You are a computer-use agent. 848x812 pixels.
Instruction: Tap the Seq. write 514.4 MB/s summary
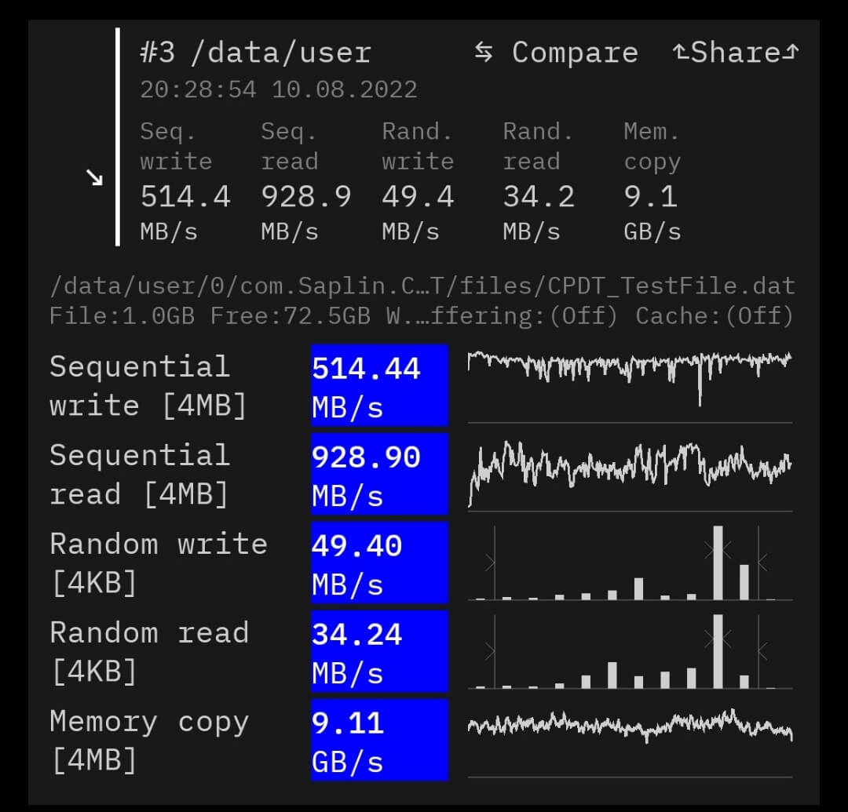coord(185,180)
